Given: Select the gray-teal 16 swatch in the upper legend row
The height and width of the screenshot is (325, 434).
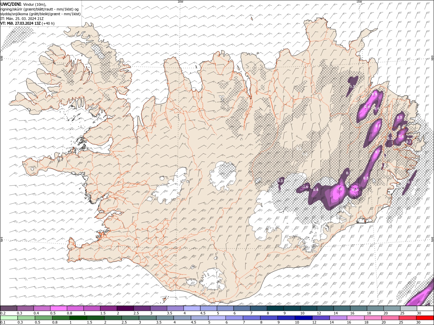Looking at the screenshot, I should coord(358,308).
